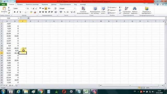Open Cell Styles (Стили ячеек) gallery
The width and height of the screenshot is (167, 94).
(x=103, y=10)
